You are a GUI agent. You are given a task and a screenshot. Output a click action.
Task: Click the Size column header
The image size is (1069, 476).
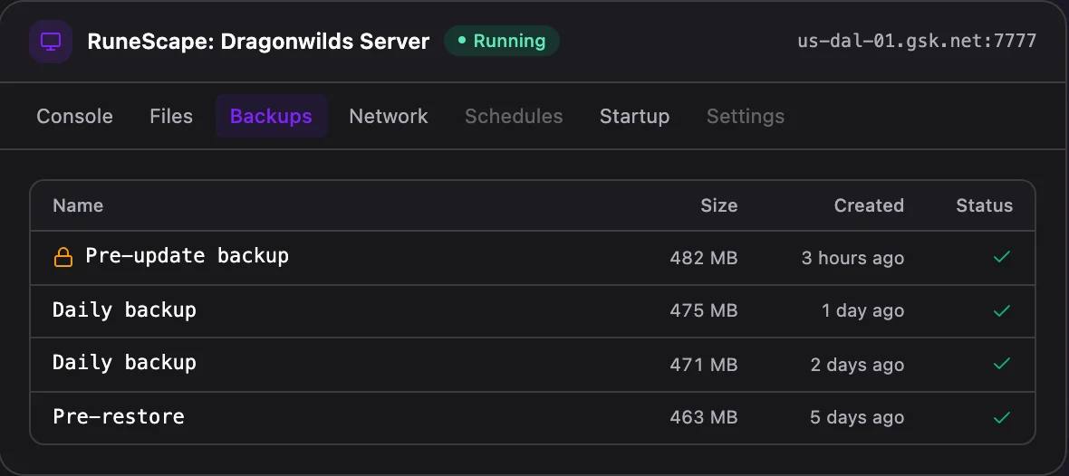tap(719, 205)
